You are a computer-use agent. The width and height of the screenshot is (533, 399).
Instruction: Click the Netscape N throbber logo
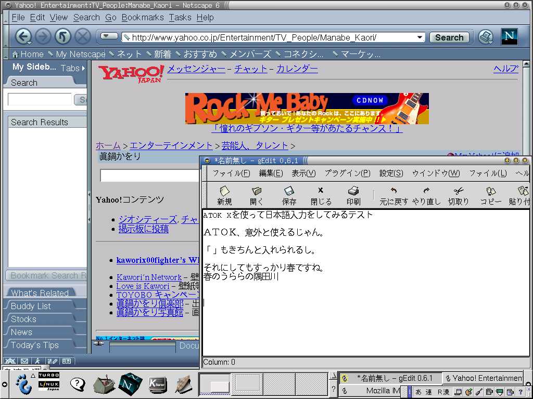(x=509, y=37)
